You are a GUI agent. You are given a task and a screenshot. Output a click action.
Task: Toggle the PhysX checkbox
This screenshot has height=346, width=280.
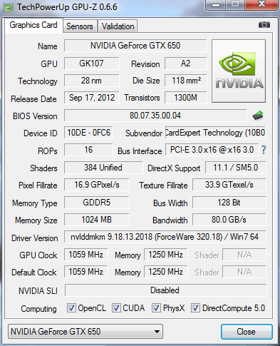(x=156, y=307)
